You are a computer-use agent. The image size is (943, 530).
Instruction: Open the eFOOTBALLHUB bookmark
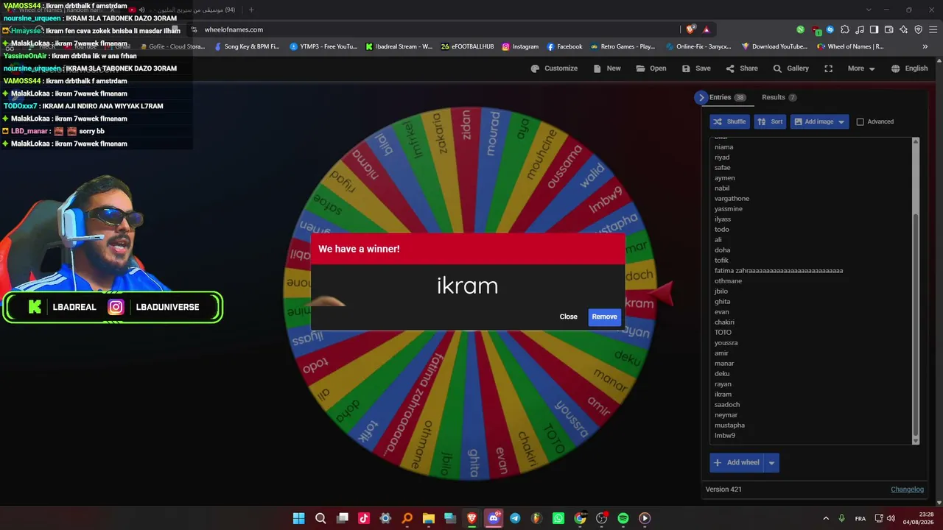(x=467, y=46)
